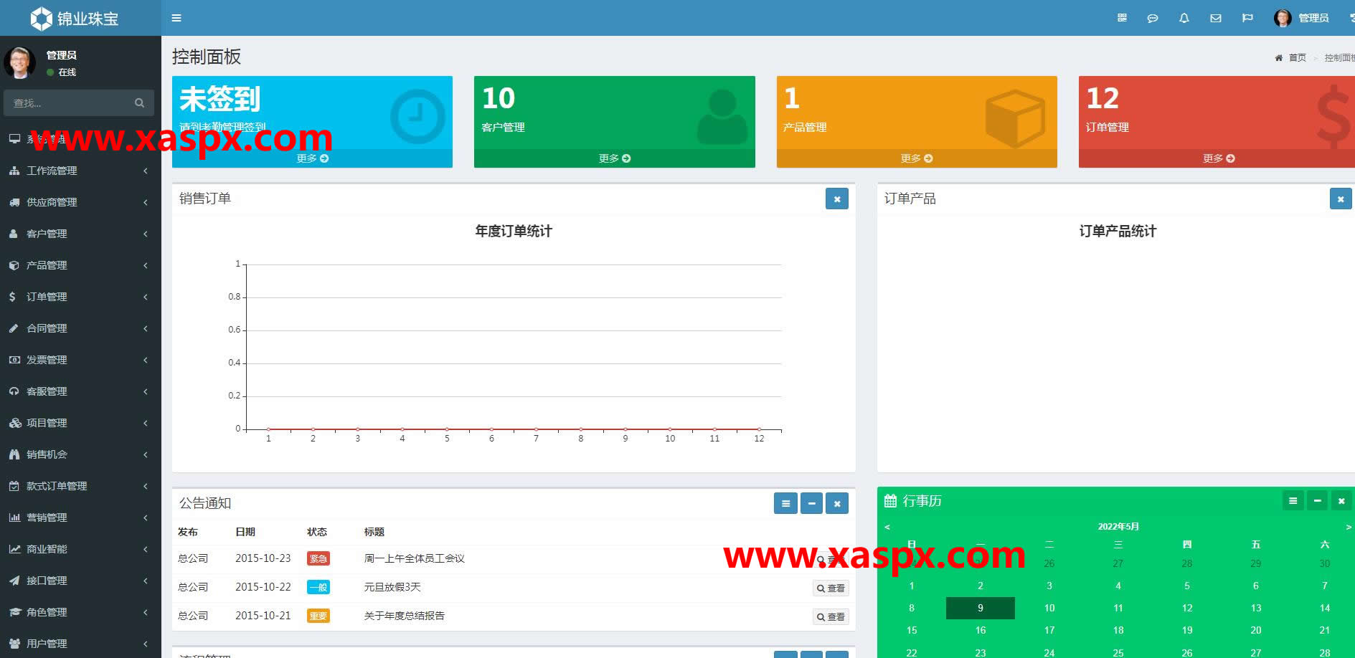Click 更多 on the red 订单管理 card
1355x658 pixels.
1219,158
